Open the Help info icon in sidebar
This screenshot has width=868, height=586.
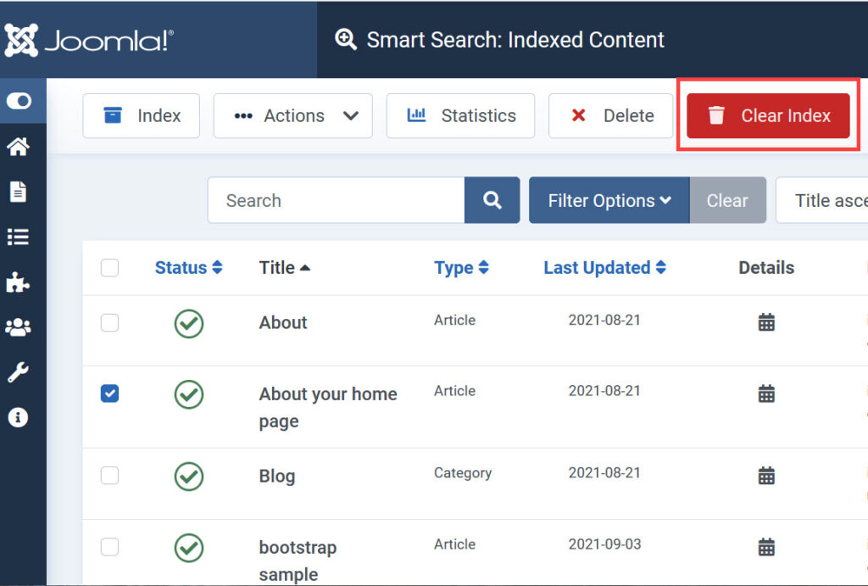(x=18, y=417)
